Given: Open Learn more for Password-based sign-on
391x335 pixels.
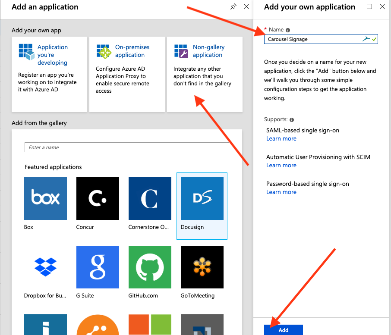Looking at the screenshot, I should click(281, 192).
